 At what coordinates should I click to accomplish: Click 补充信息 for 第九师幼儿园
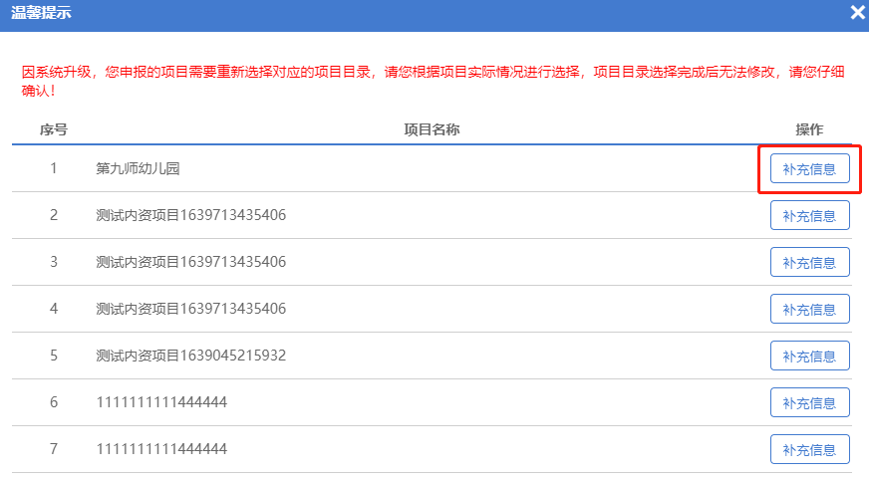[809, 169]
